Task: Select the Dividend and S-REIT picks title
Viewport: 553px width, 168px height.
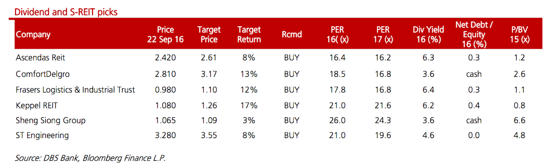Action: pyautogui.click(x=66, y=12)
